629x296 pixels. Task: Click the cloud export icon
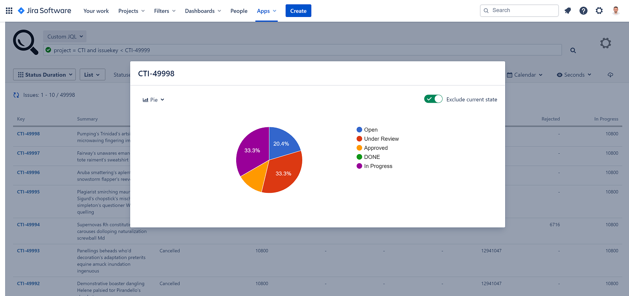click(x=610, y=75)
